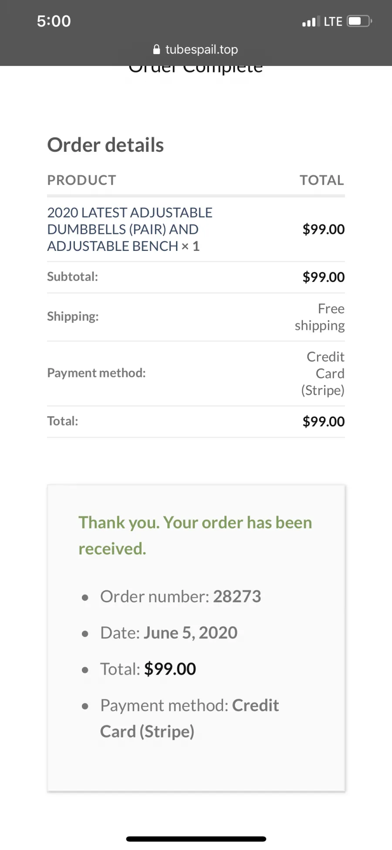Image resolution: width=392 pixels, height=850 pixels.
Task: Open the 2020 Latest Adjustable Dumbbells product link
Action: pyautogui.click(x=130, y=229)
